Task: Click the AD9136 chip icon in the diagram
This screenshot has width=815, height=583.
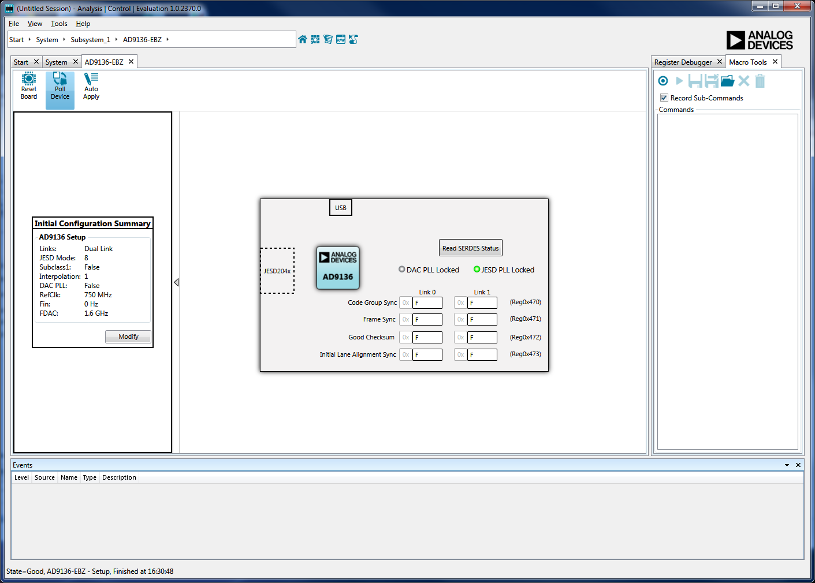Action: click(x=338, y=267)
